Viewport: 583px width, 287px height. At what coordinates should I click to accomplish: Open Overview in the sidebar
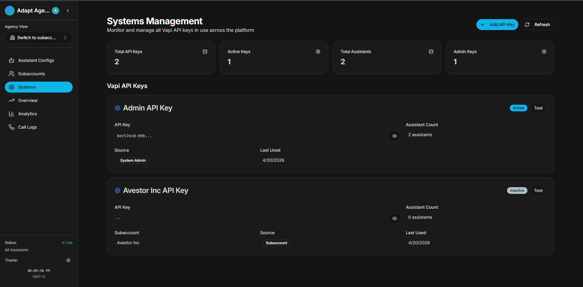click(x=39, y=100)
